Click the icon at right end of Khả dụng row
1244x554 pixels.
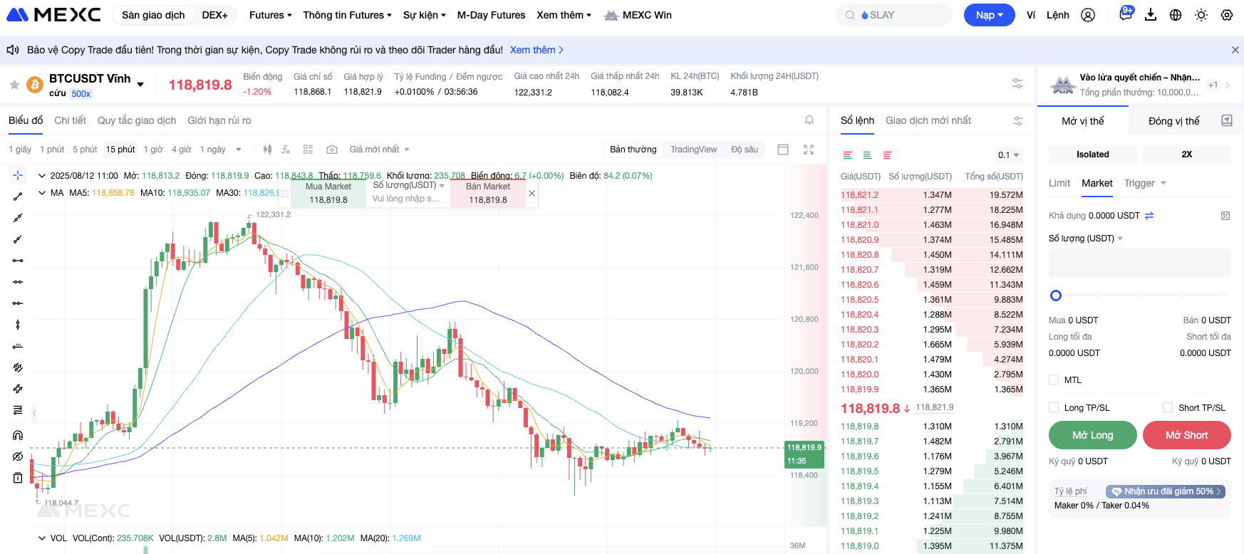(x=1225, y=216)
